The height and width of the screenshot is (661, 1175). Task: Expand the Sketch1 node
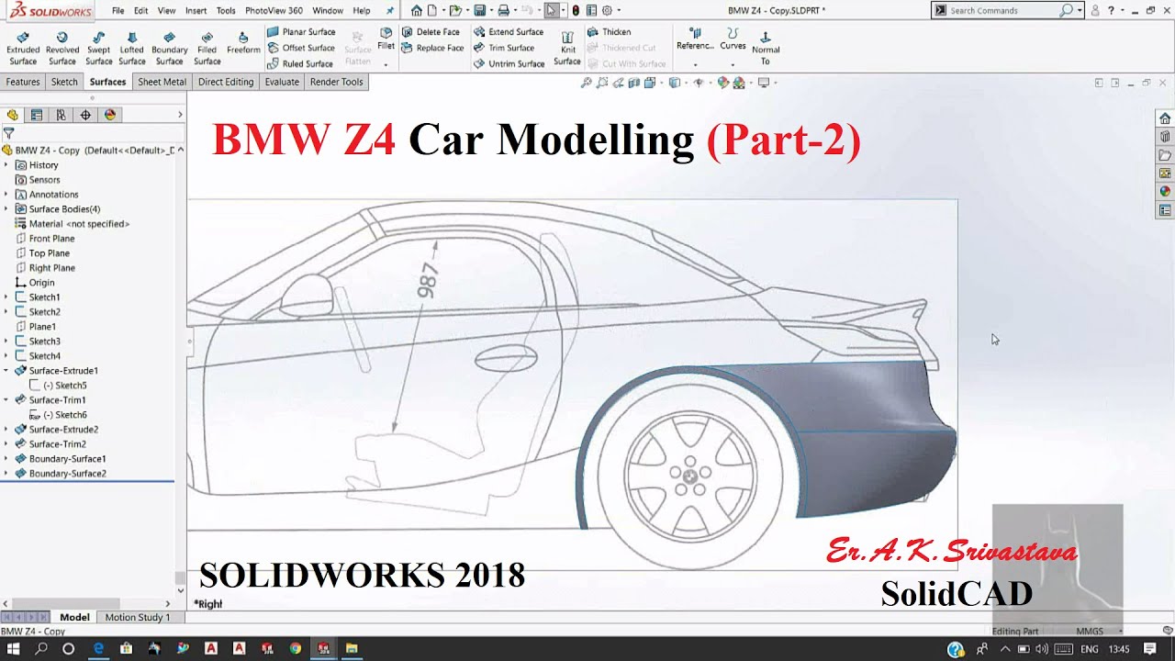[x=6, y=297]
